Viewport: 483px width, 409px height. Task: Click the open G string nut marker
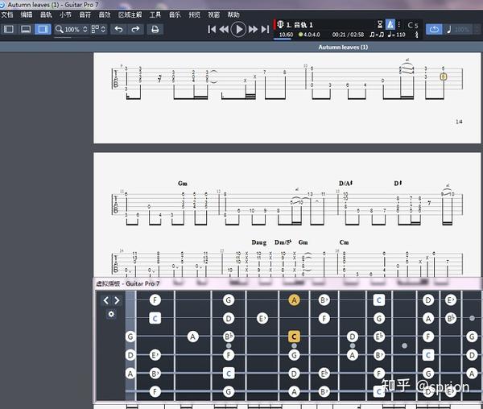pyautogui.click(x=130, y=337)
